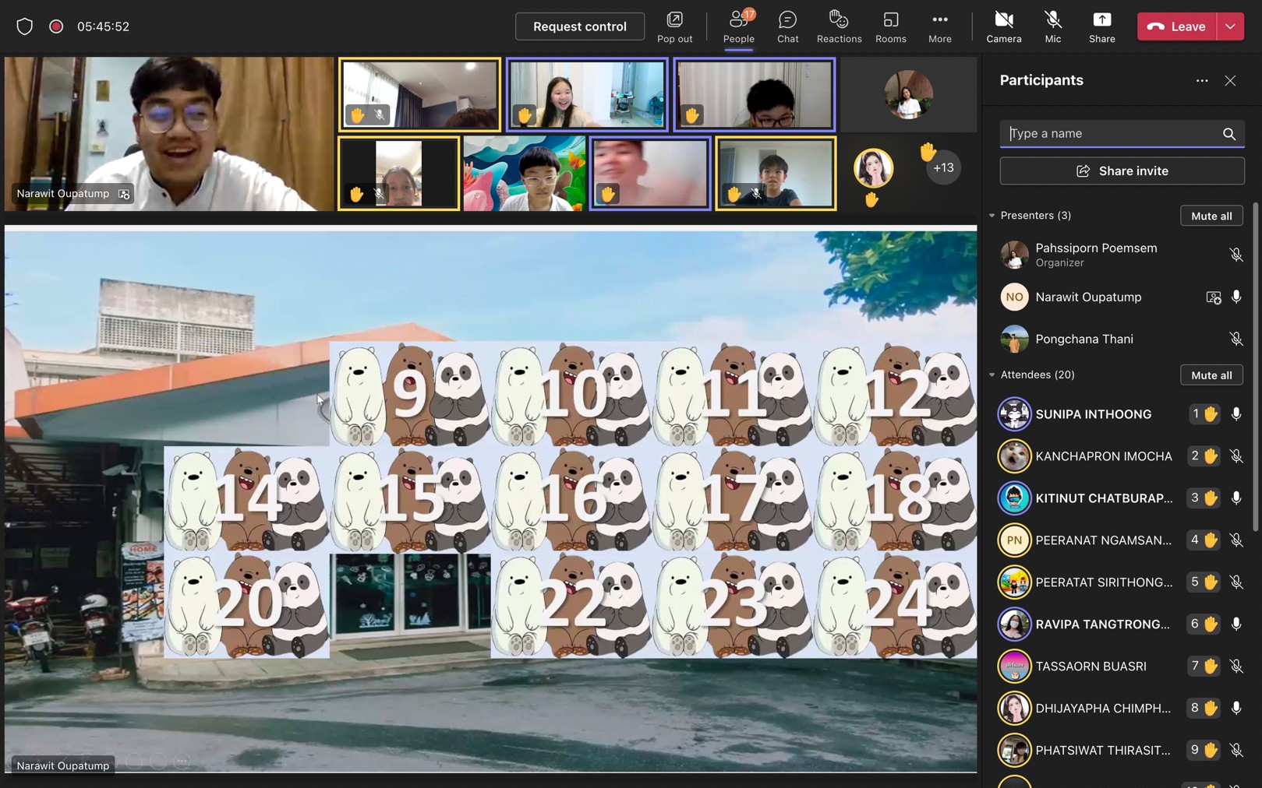This screenshot has width=1262, height=788.
Task: Collapse the Attendees section
Action: click(x=992, y=375)
